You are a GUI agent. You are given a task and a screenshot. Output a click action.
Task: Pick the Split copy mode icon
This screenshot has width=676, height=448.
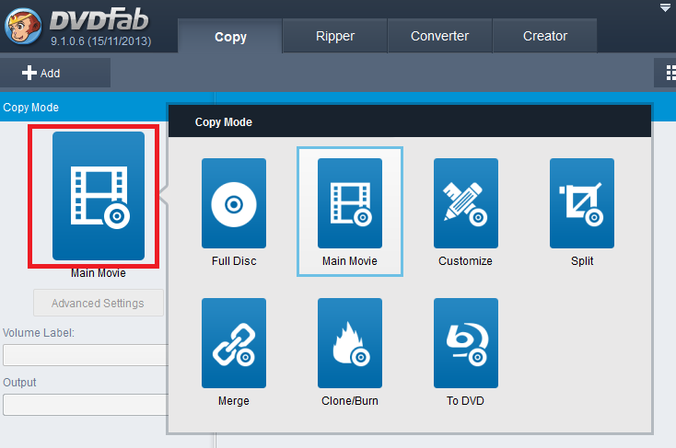tap(581, 203)
